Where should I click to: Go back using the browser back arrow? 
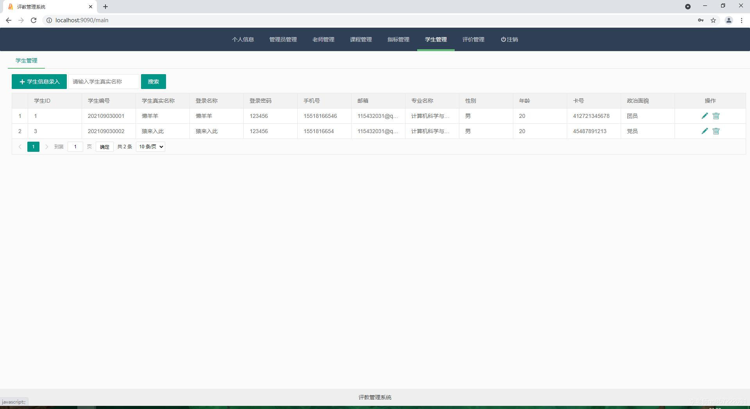(9, 20)
